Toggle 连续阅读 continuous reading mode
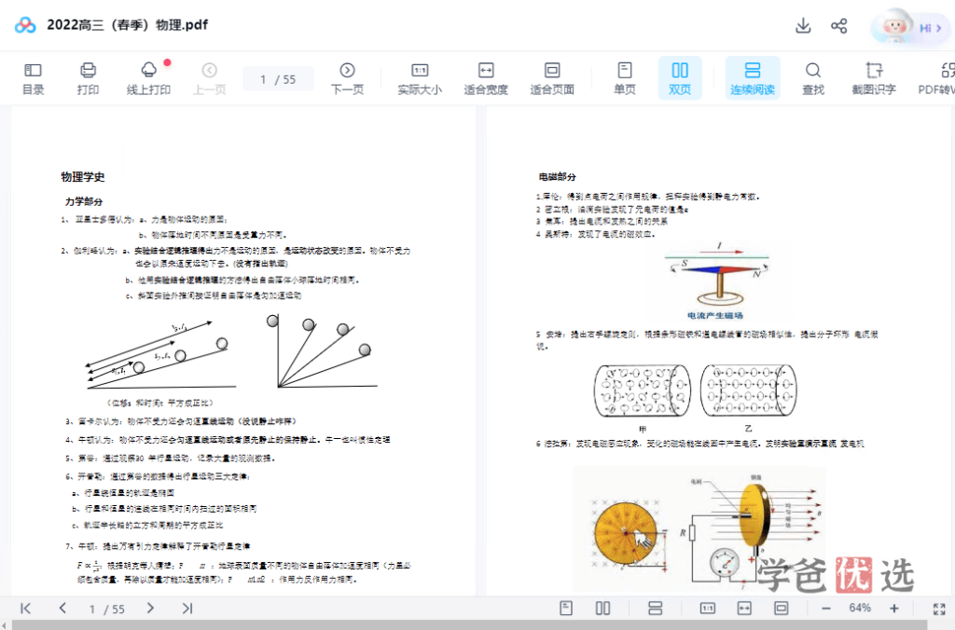955x630 pixels. point(753,78)
